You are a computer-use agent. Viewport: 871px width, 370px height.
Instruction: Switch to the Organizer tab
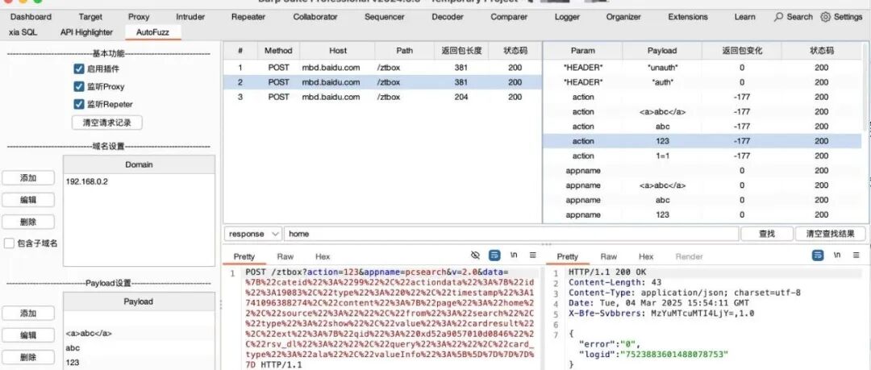pyautogui.click(x=623, y=17)
